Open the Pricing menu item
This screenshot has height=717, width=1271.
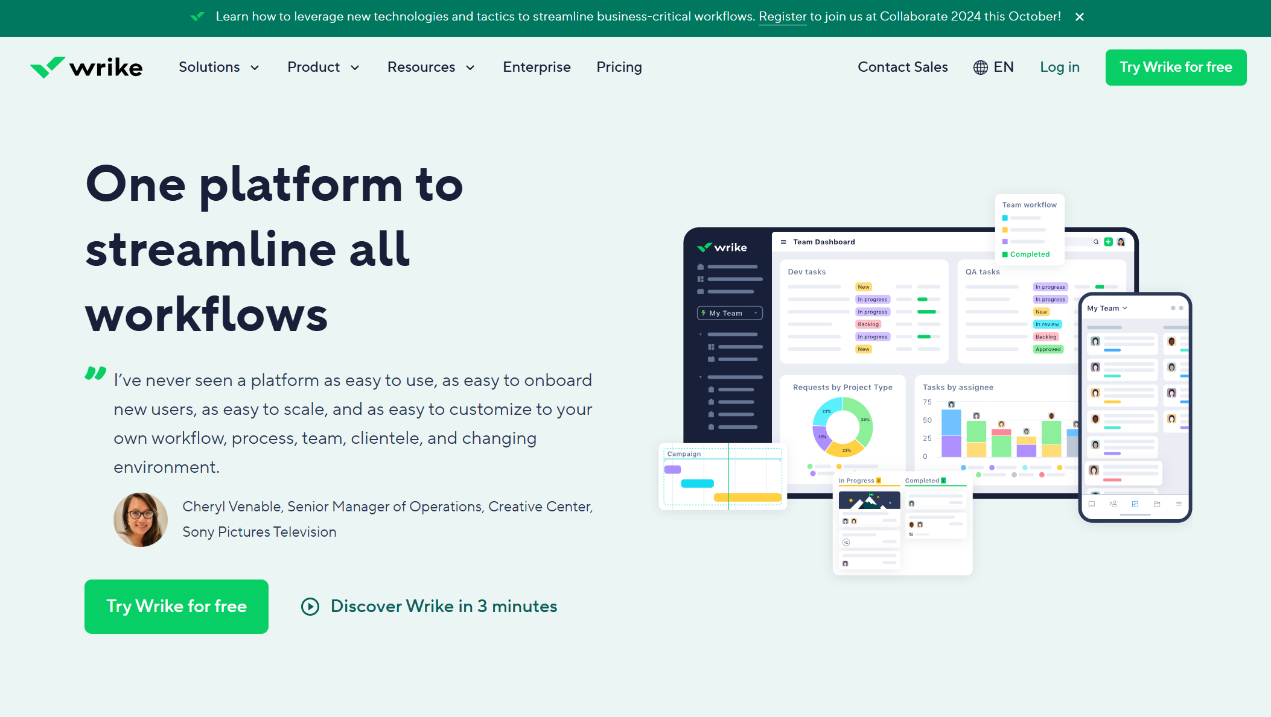(x=619, y=68)
